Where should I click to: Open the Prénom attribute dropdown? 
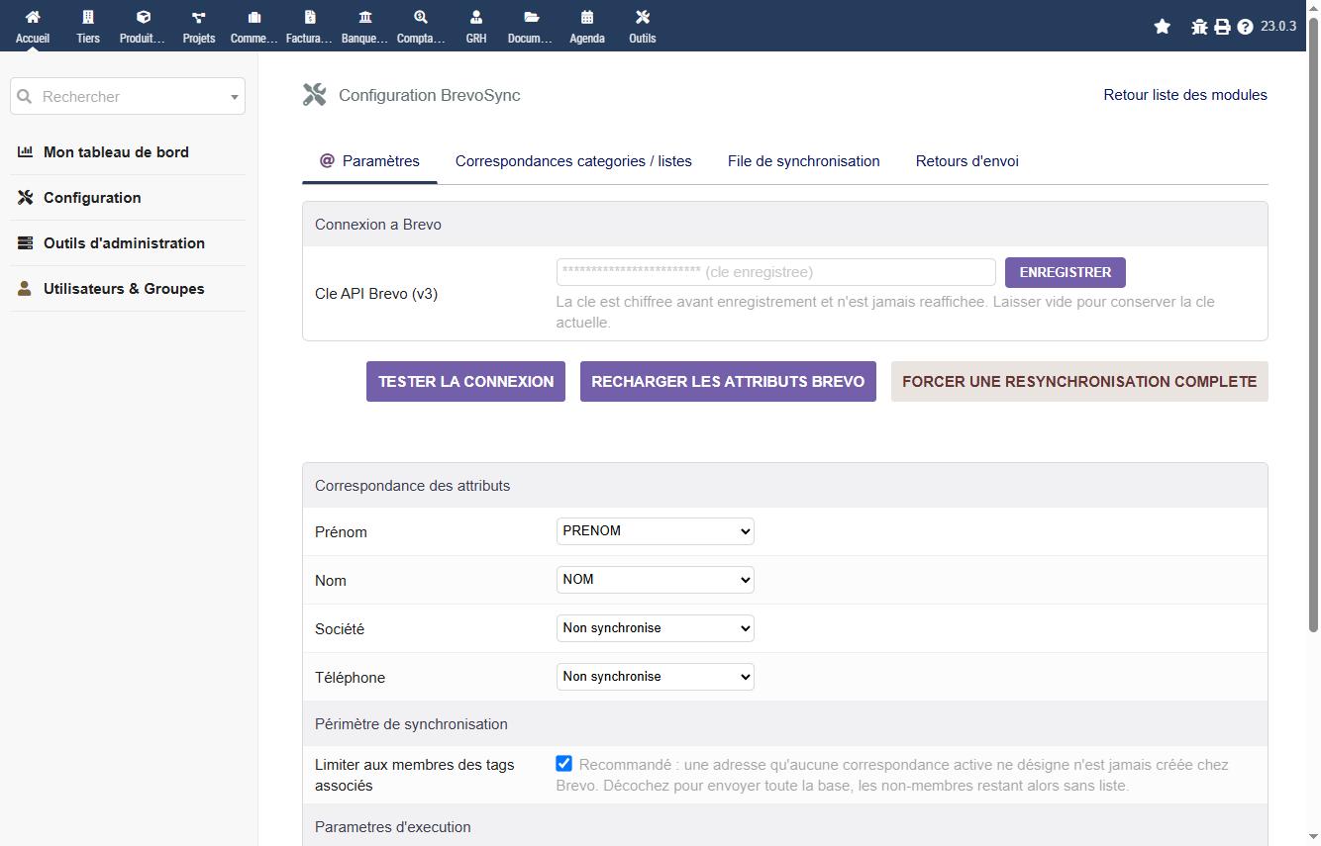point(655,531)
